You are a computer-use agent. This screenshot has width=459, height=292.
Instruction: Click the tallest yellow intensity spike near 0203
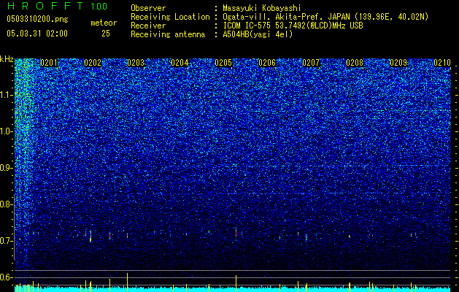[127, 282]
